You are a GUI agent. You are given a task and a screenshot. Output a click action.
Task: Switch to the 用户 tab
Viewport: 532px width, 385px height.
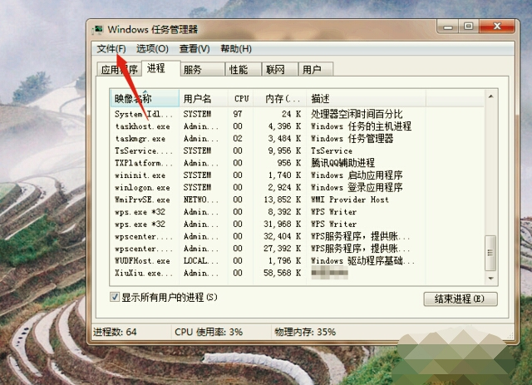[x=316, y=70]
